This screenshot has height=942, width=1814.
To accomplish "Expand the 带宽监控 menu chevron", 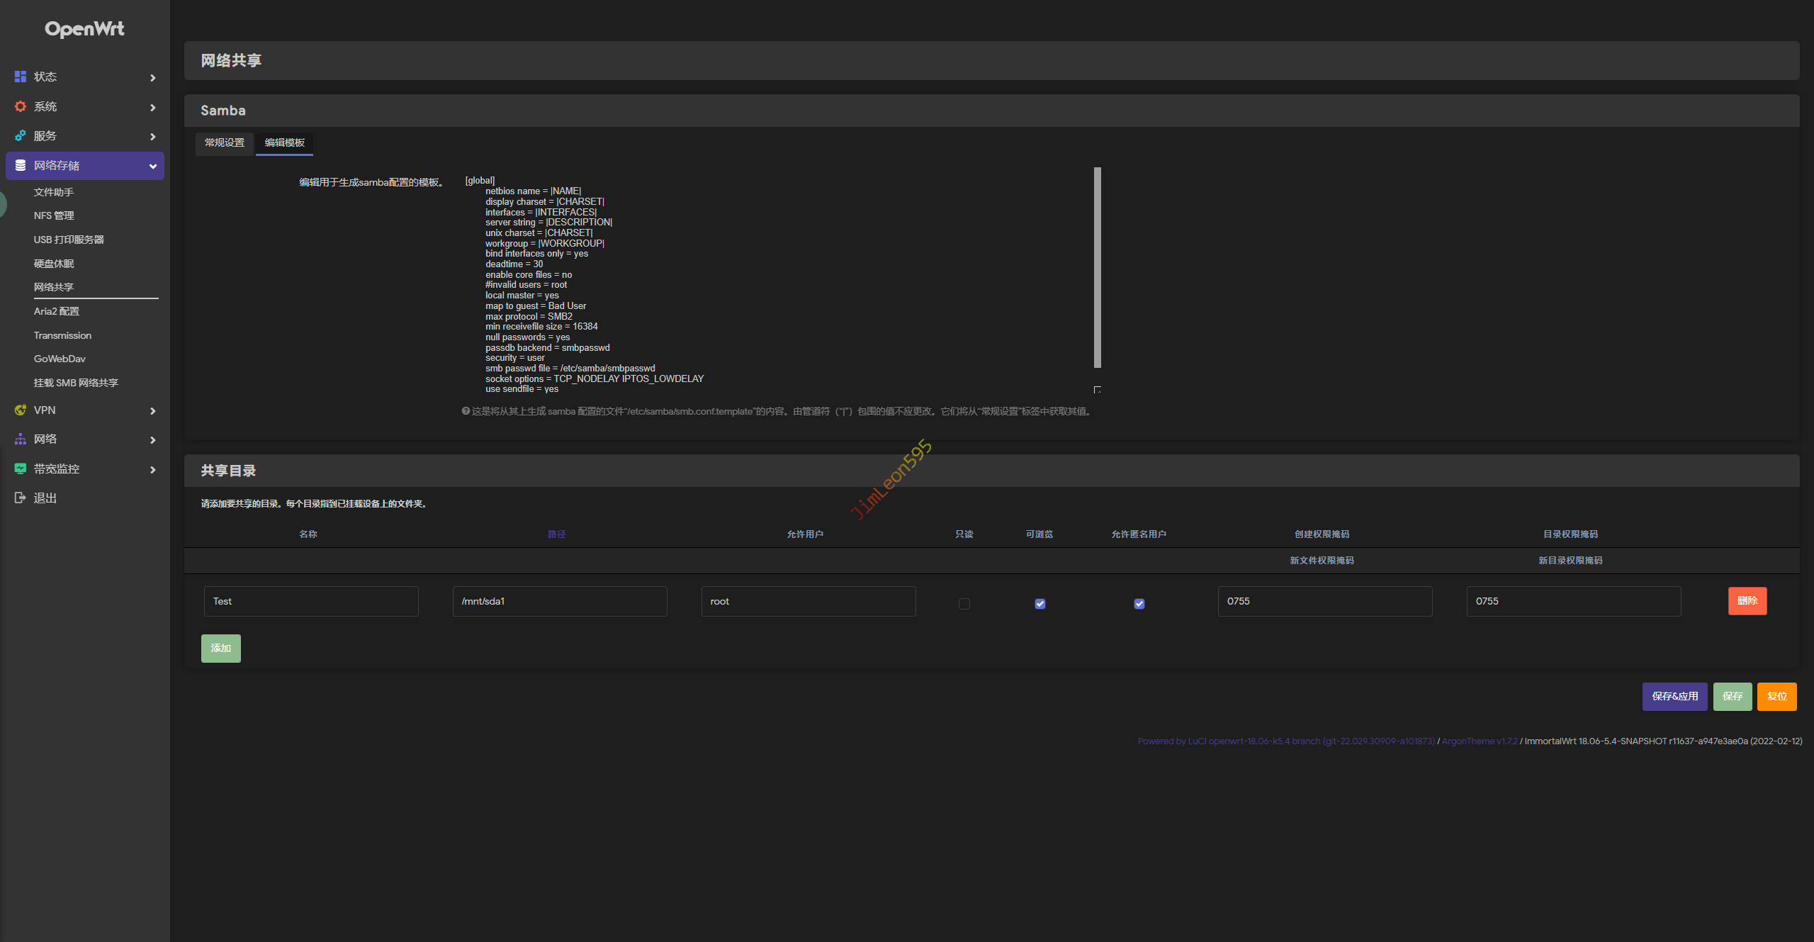I will coord(152,469).
